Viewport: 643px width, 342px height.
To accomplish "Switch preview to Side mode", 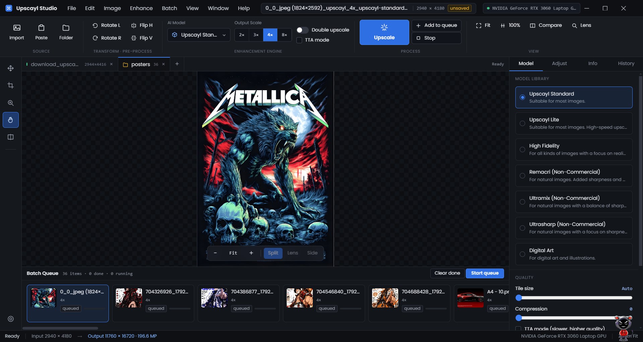I will [x=312, y=253].
